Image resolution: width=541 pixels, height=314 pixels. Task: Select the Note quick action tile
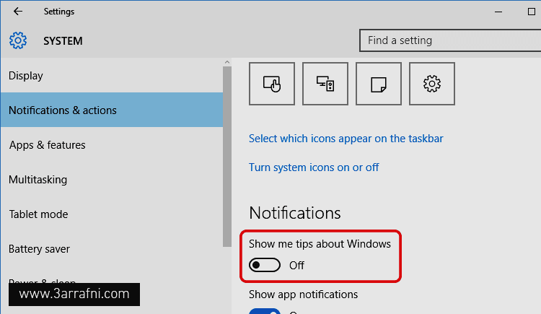pyautogui.click(x=379, y=84)
